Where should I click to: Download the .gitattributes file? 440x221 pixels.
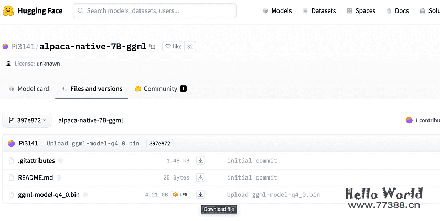[200, 161]
